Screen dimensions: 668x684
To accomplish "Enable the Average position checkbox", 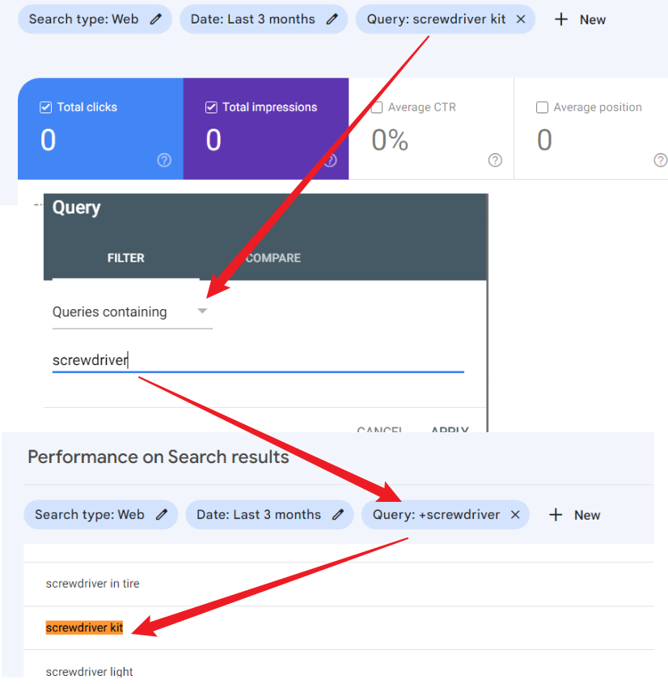I will click(x=543, y=107).
